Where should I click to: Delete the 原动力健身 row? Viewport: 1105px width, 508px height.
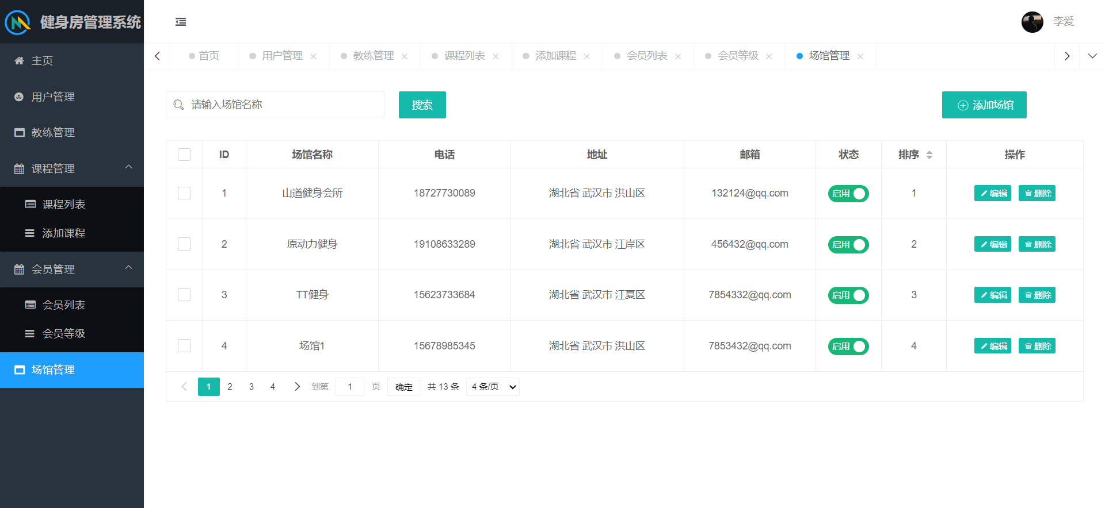click(1037, 244)
